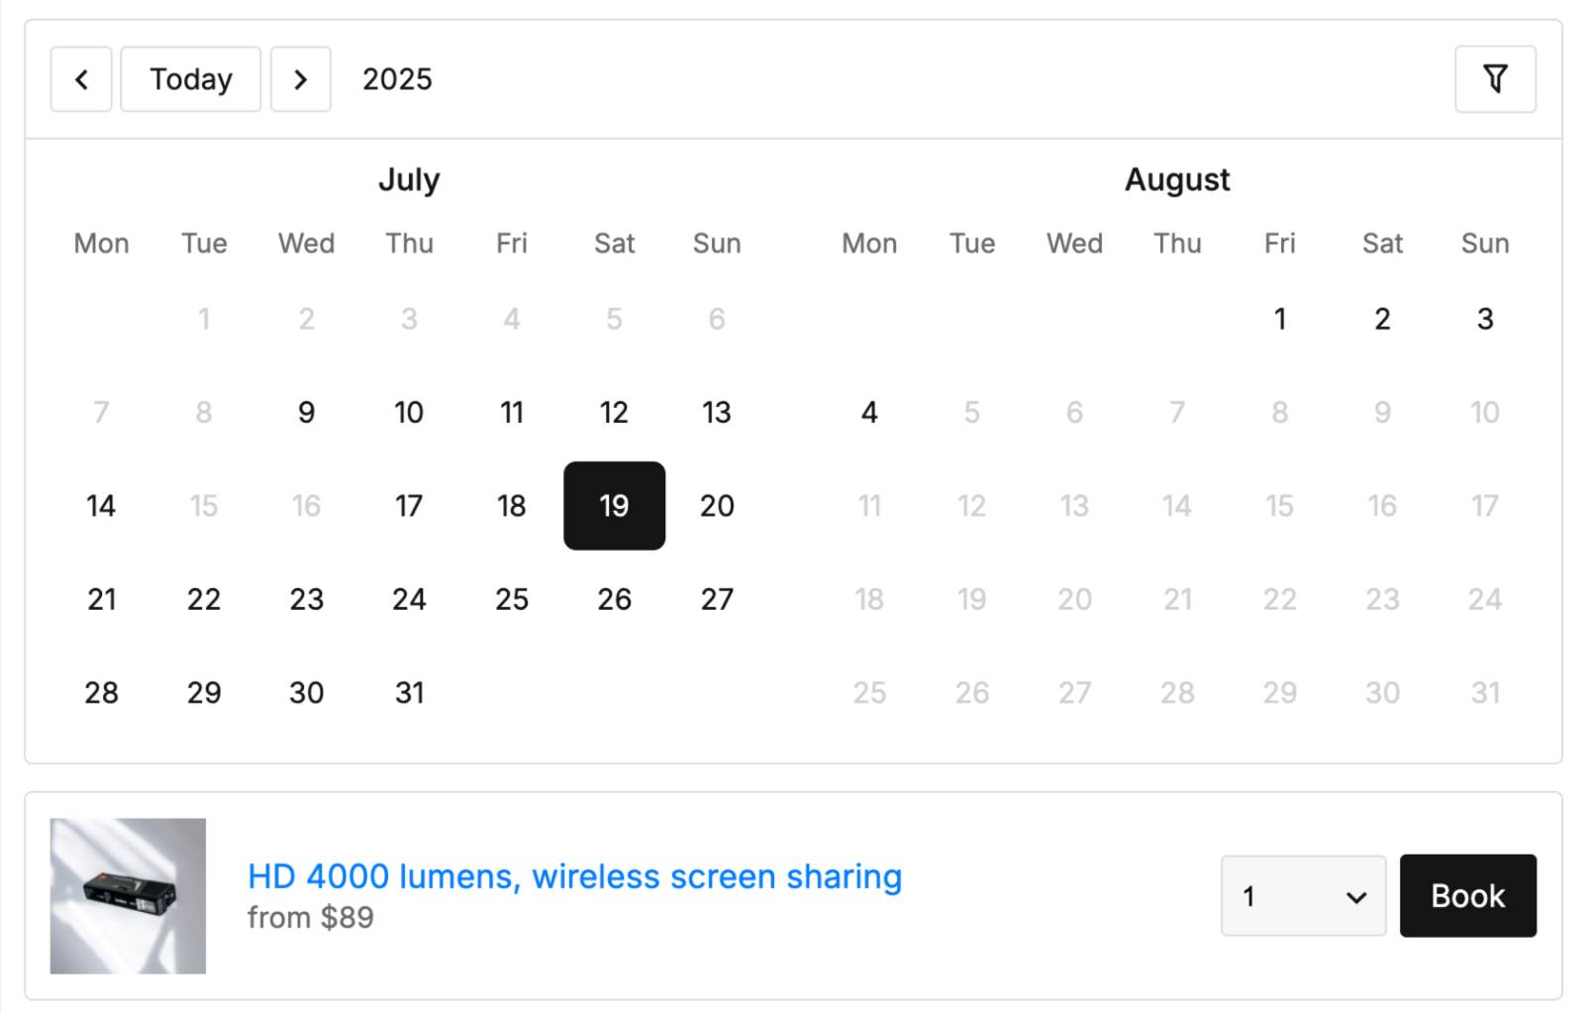Open the filter funnel icon
Screen dimensions: 1584x1013
[x=1495, y=79]
